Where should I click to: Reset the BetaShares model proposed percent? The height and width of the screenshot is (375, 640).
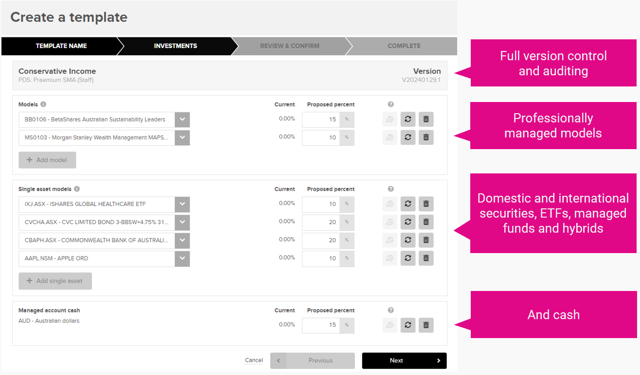point(408,119)
